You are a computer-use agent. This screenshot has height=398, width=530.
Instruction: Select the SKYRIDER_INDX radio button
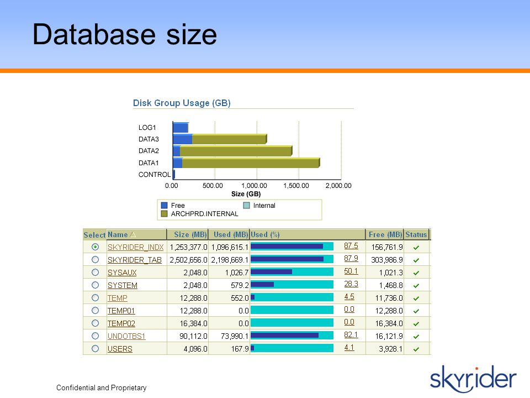[x=95, y=247]
